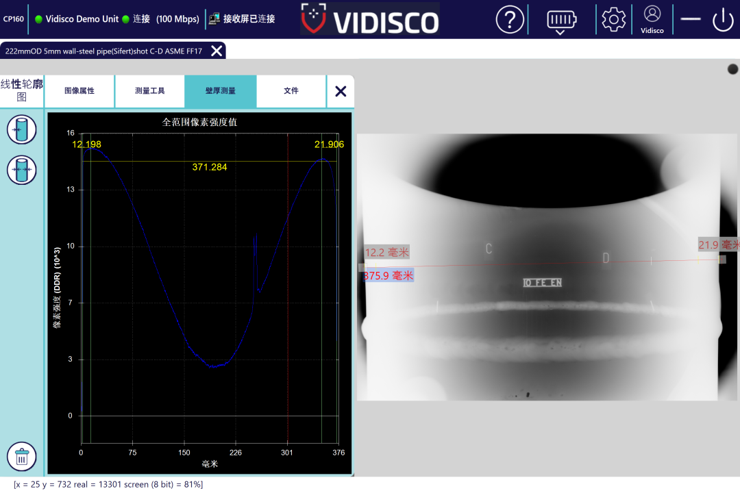Click the green connection status indicator

tap(125, 19)
